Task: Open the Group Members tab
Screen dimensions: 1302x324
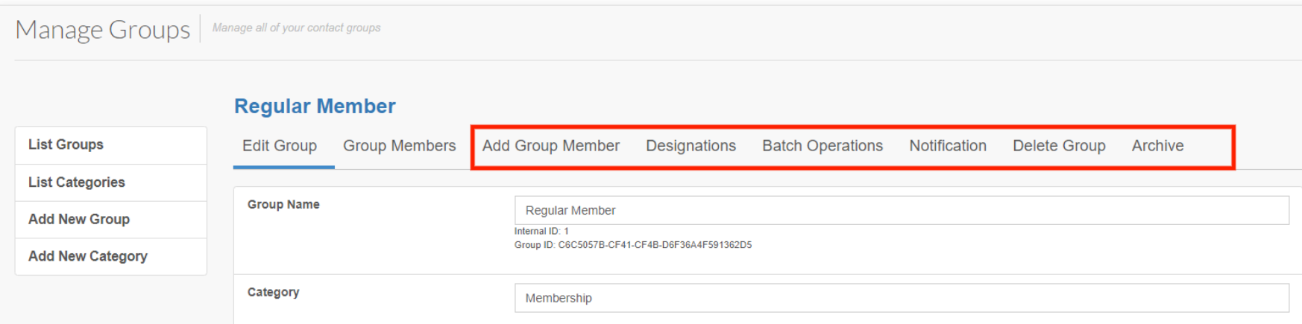Action: (x=399, y=146)
